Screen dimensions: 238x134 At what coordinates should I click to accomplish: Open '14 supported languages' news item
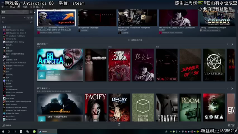(x=88, y=28)
